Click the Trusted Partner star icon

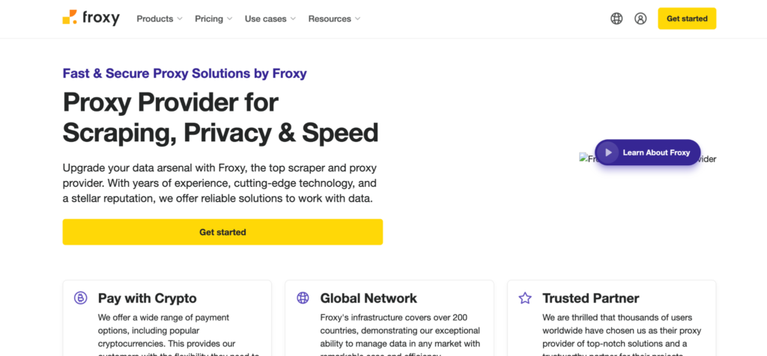tap(525, 298)
